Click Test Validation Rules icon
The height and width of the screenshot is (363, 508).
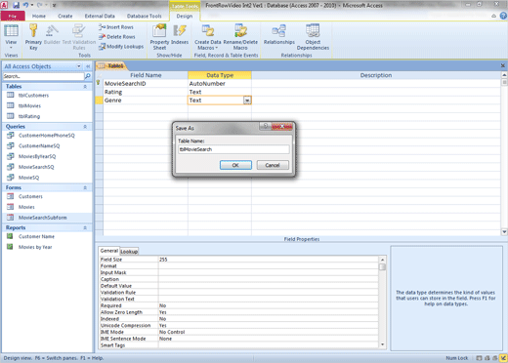[79, 36]
